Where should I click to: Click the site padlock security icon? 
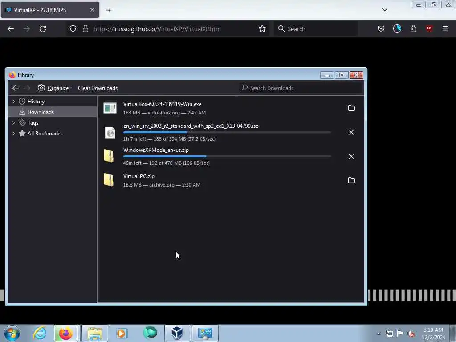(x=85, y=28)
